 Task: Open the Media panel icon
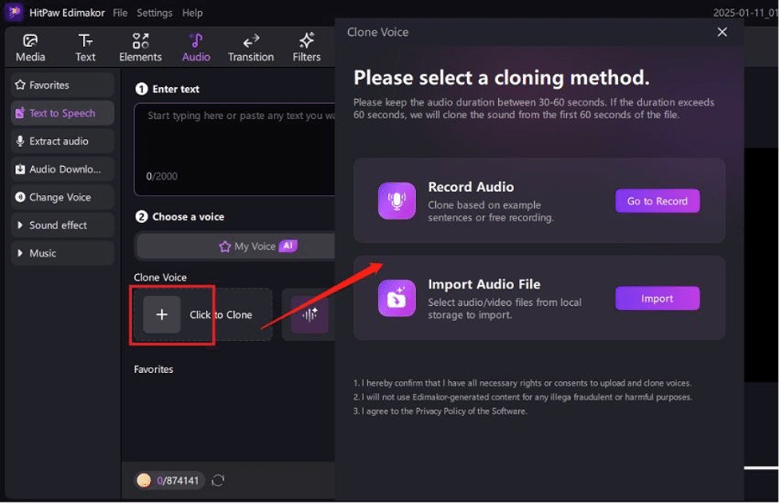click(x=30, y=40)
